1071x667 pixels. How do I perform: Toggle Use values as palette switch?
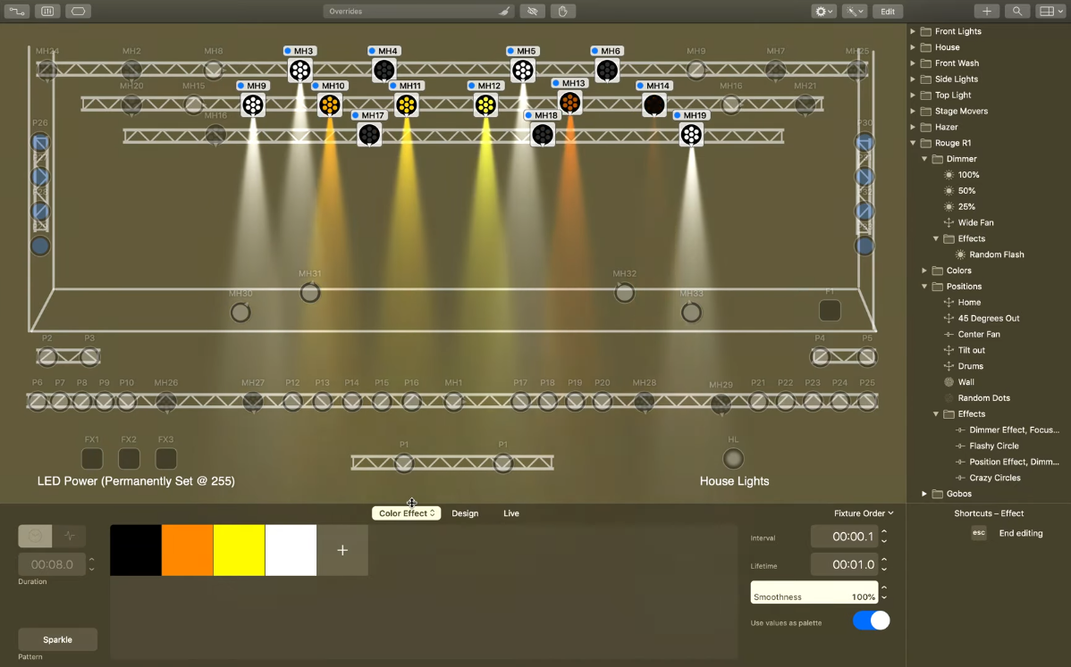point(871,621)
